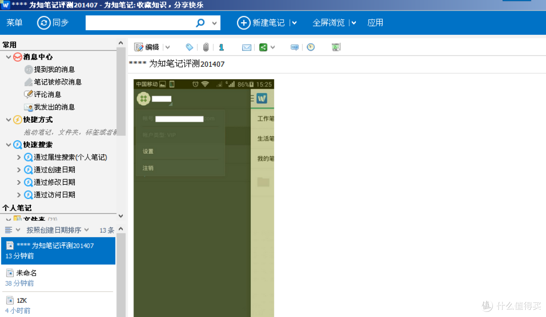Create a new note with 新建笔记
This screenshot has width=546, height=317.
[261, 23]
